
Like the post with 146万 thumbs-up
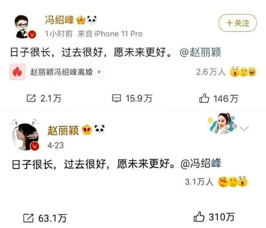[x=204, y=98]
